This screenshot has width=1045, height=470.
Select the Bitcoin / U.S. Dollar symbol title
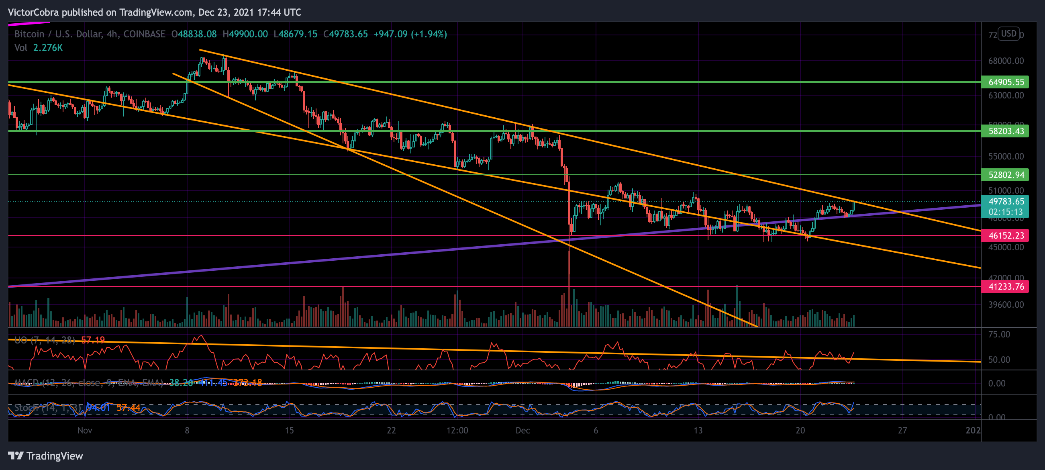90,34
